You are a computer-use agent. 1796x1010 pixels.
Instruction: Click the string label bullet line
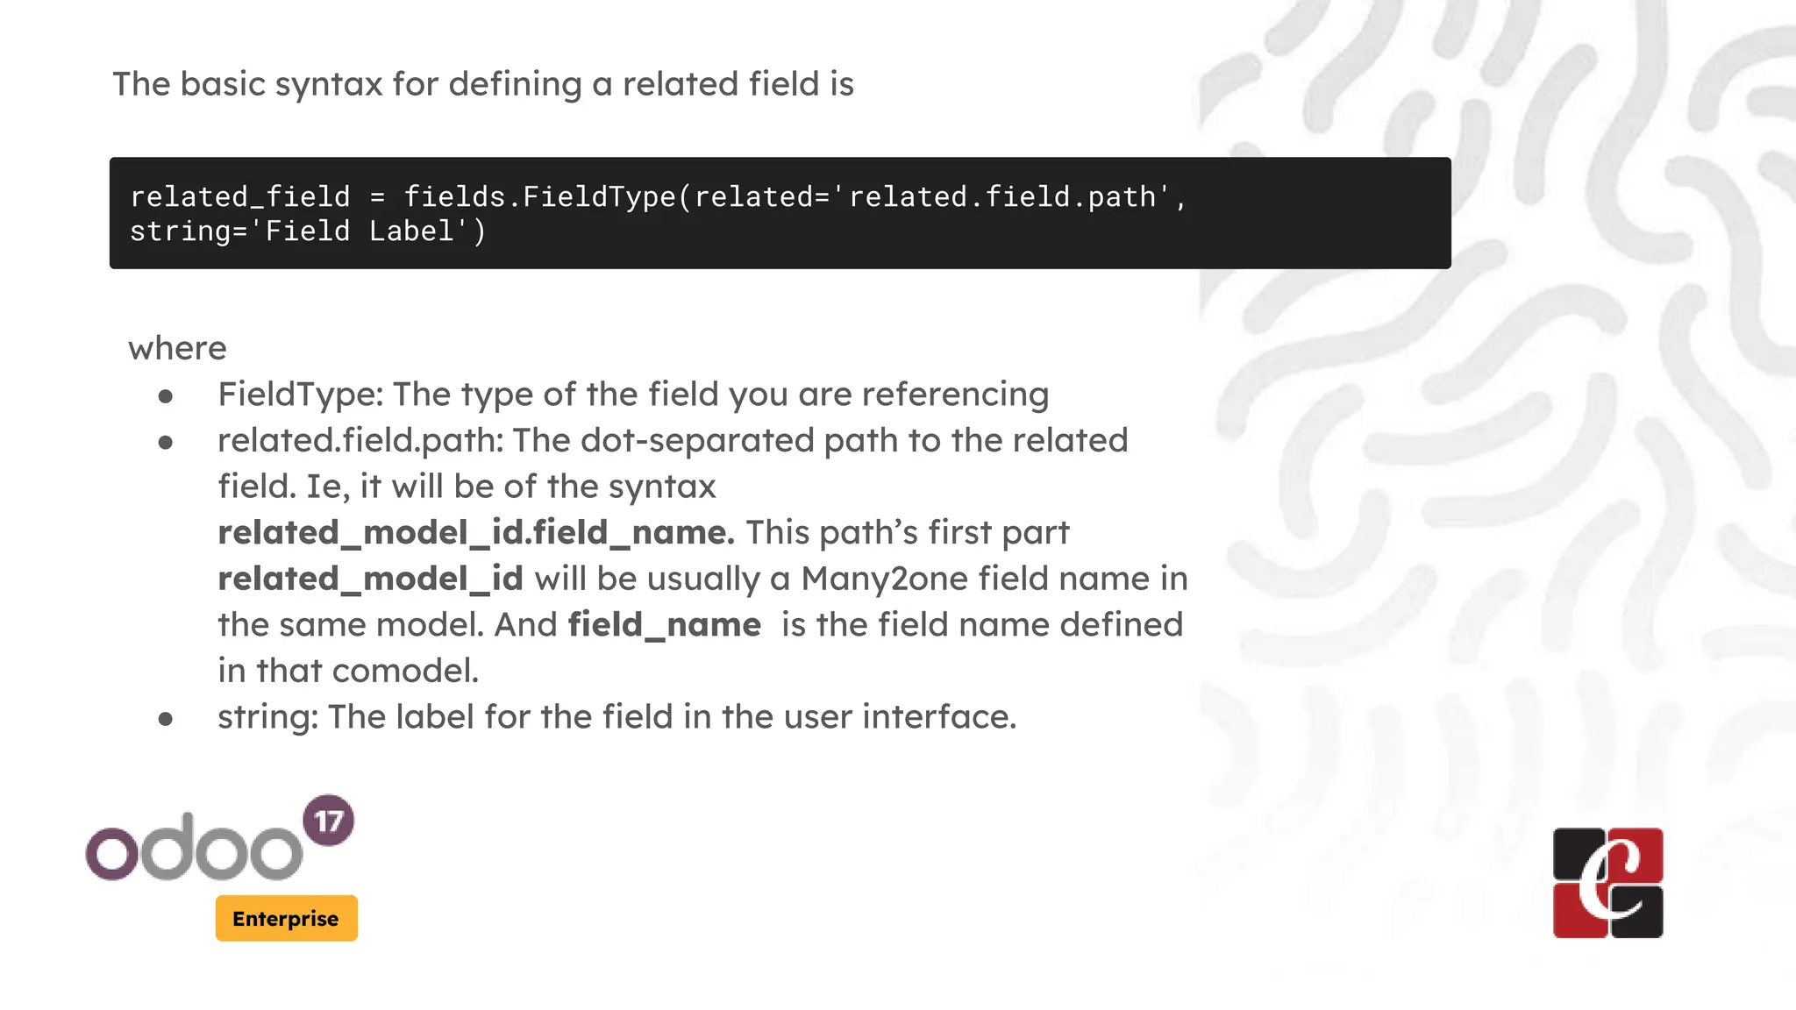(617, 717)
